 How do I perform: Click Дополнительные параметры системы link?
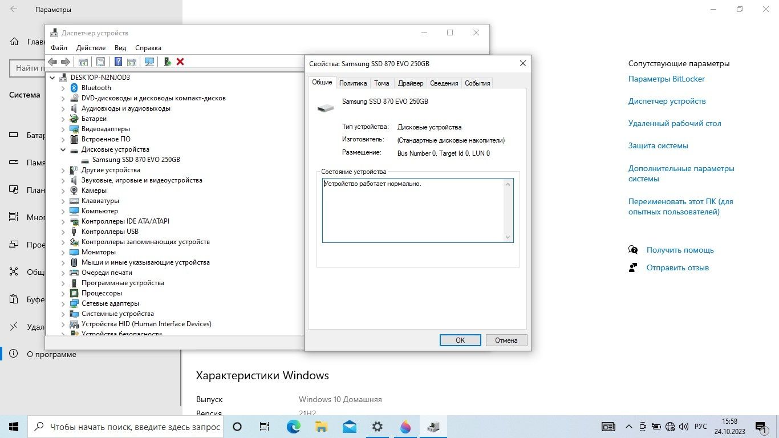tap(681, 174)
